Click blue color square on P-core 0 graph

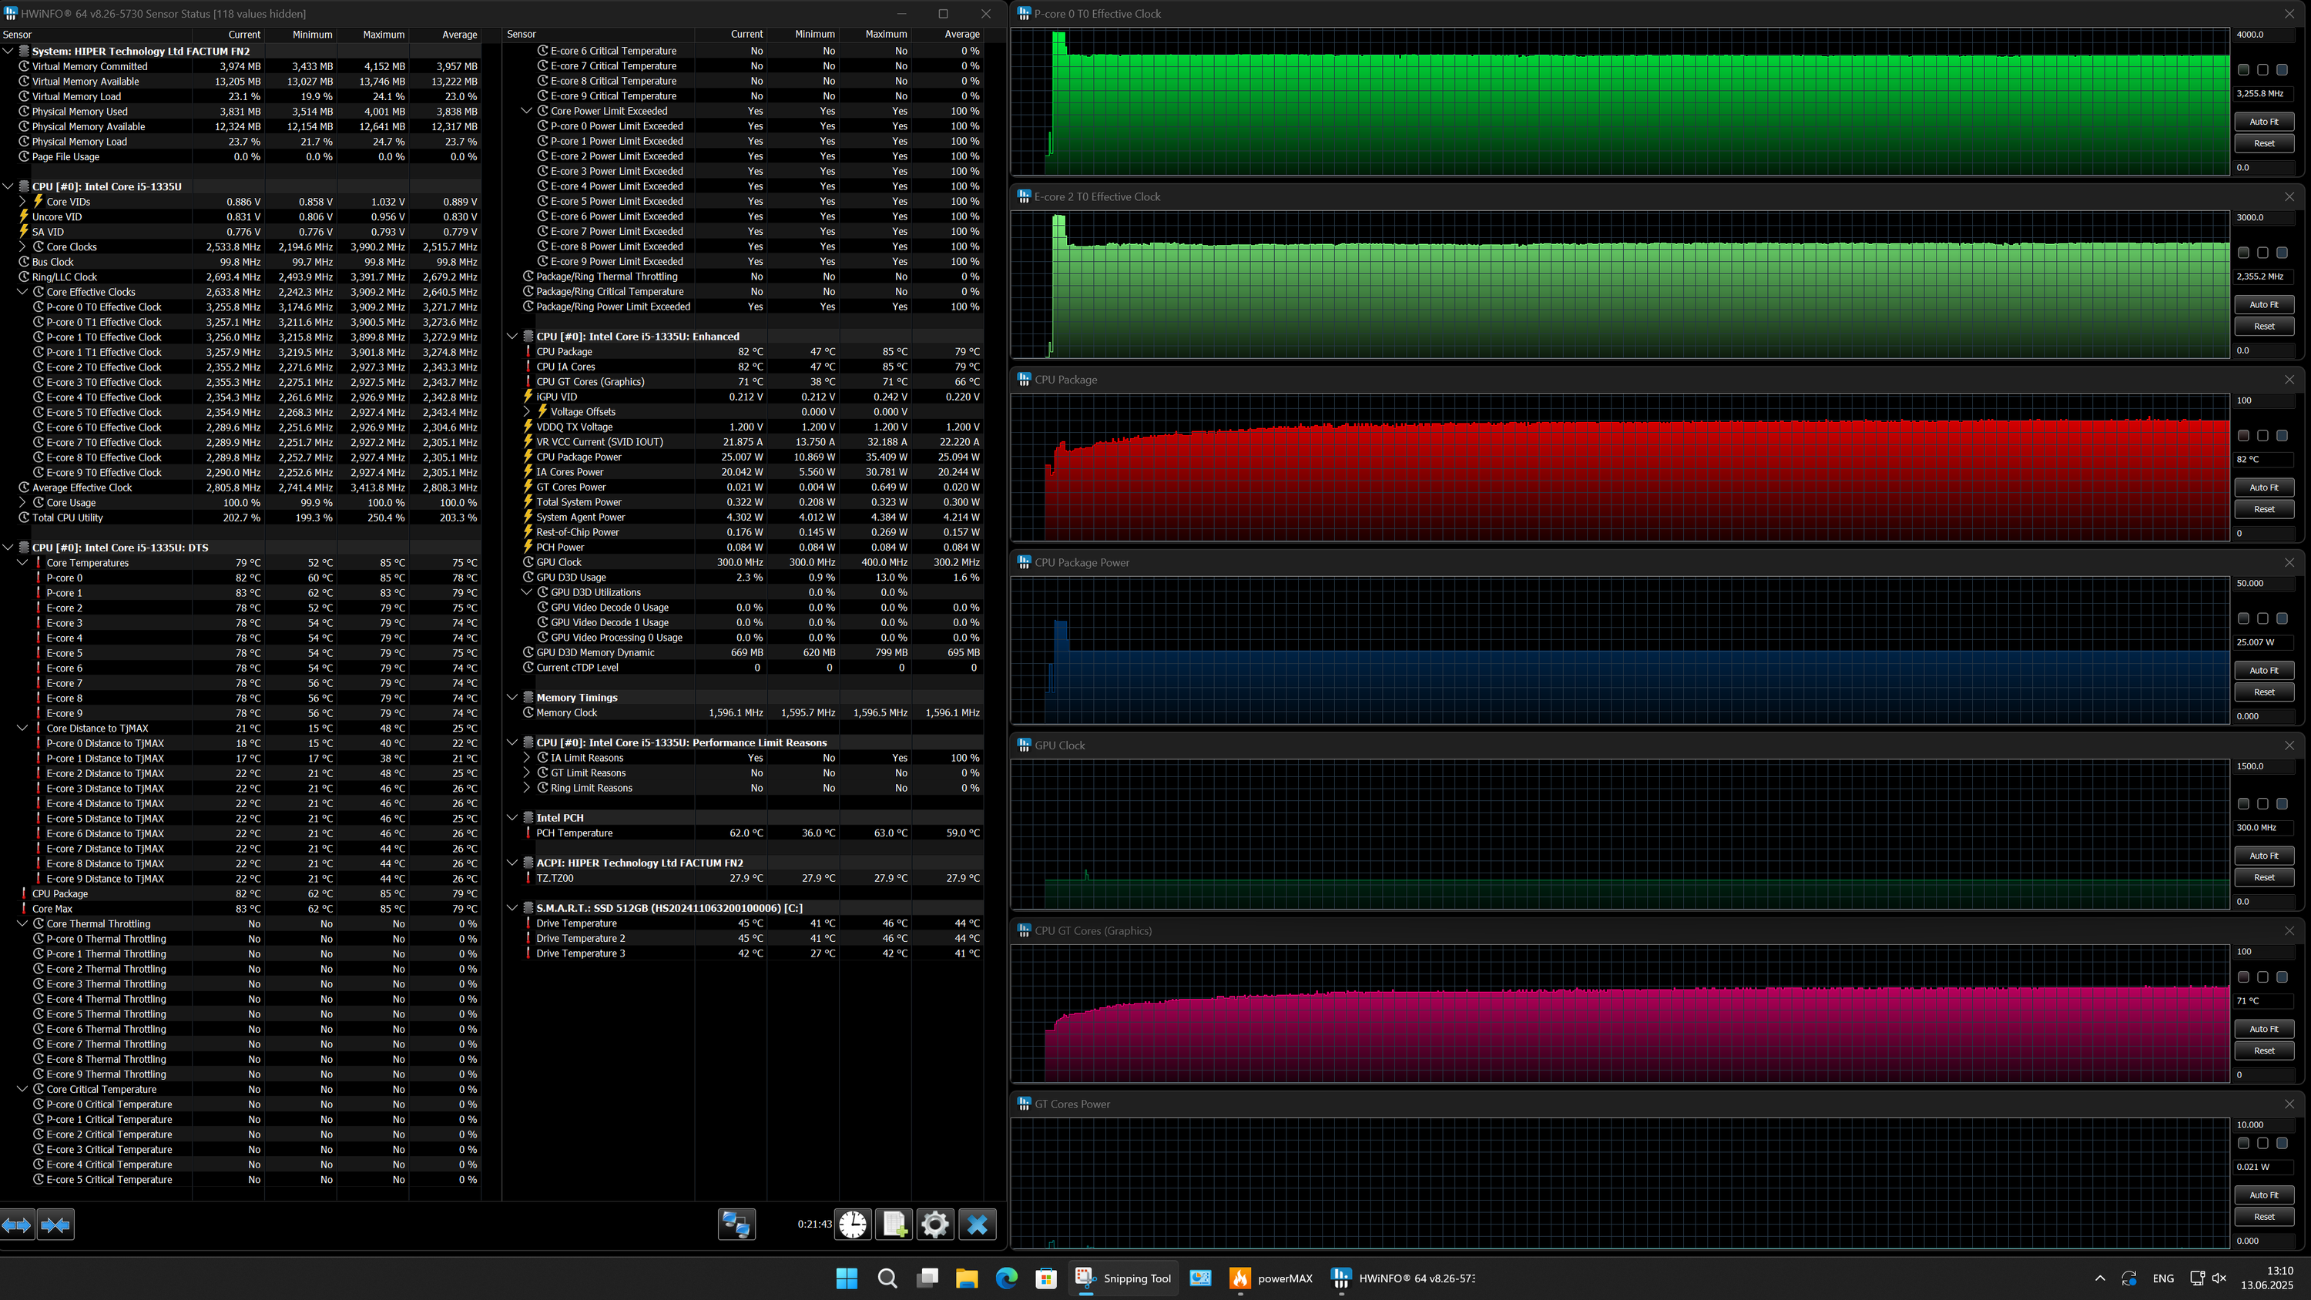coord(2282,70)
